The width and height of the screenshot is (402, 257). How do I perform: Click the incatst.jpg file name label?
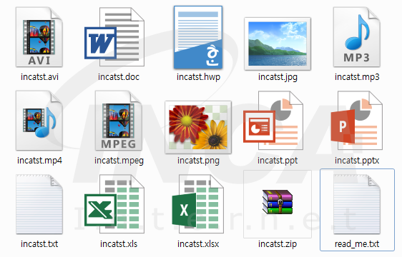click(278, 77)
